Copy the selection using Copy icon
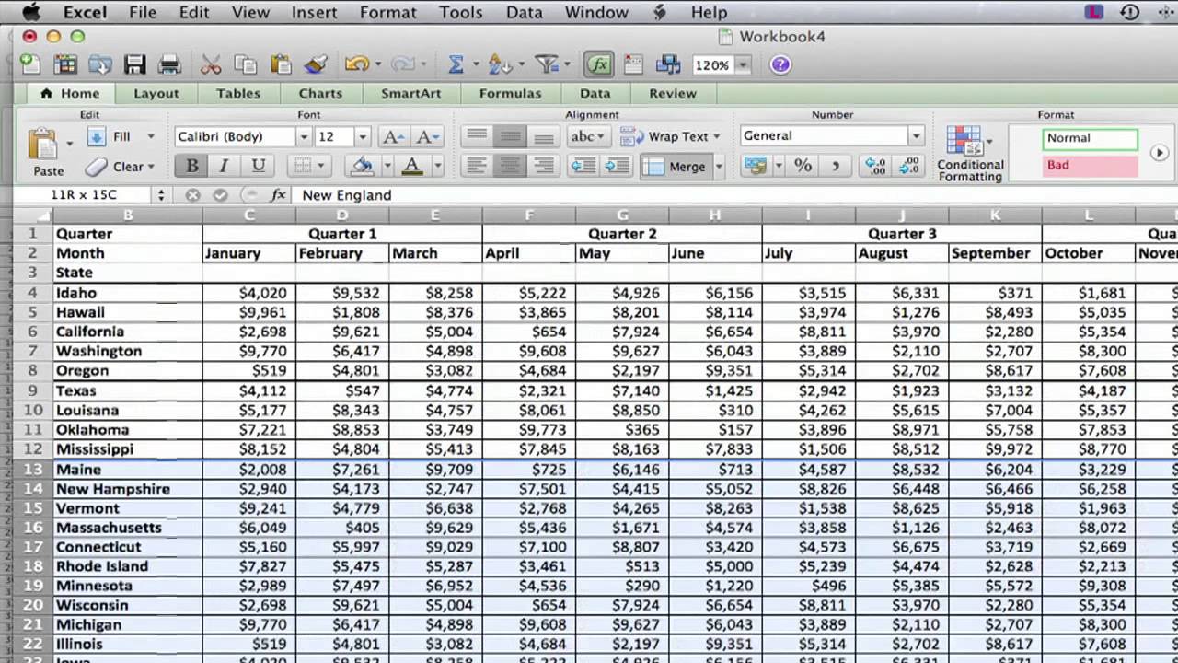The image size is (1178, 663). point(246,64)
